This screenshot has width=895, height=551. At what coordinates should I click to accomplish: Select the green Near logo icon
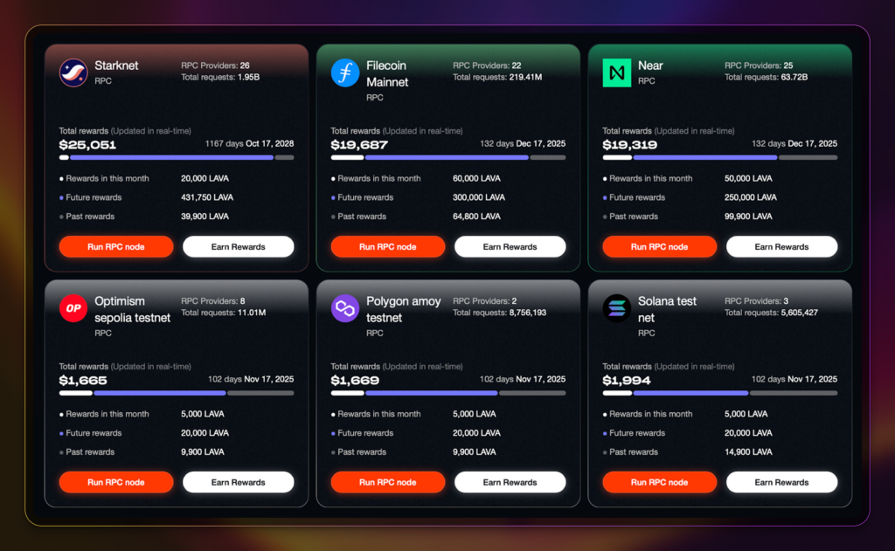(616, 73)
